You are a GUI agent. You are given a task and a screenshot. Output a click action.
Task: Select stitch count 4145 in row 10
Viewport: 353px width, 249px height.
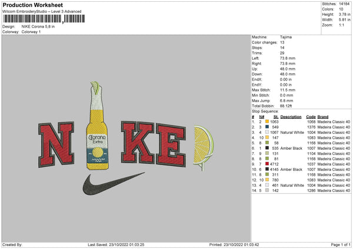(274, 170)
